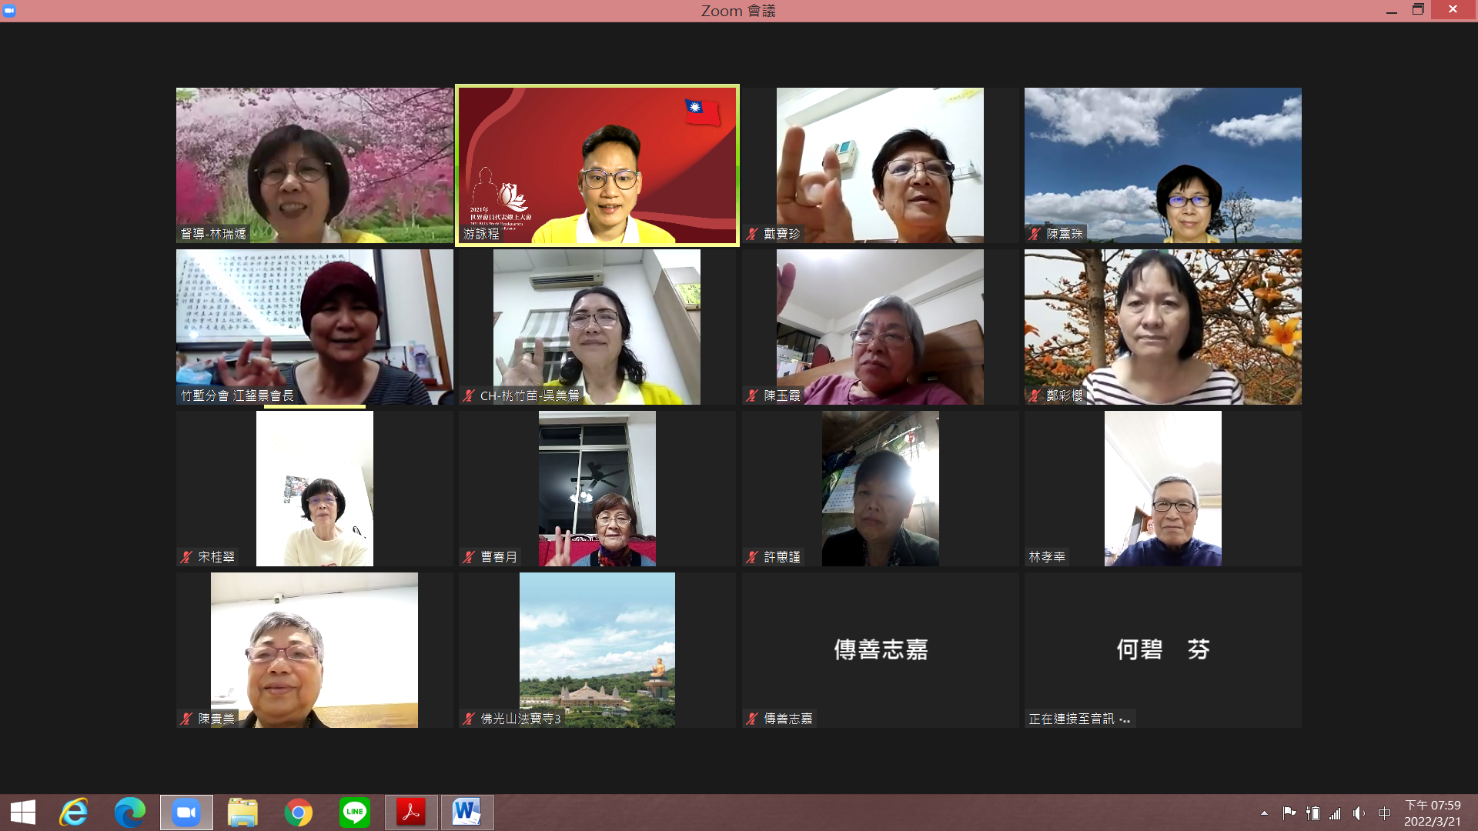Click muted mic icon beside 戴寶珍

(x=753, y=234)
